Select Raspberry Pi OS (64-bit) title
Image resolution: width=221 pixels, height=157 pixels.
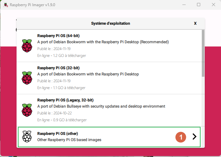click(58, 36)
